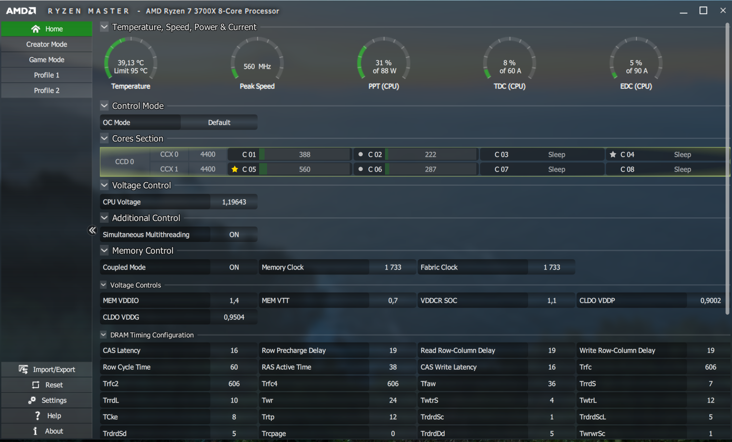Click the Home house icon
Viewport: 732px width, 442px height.
(36, 29)
